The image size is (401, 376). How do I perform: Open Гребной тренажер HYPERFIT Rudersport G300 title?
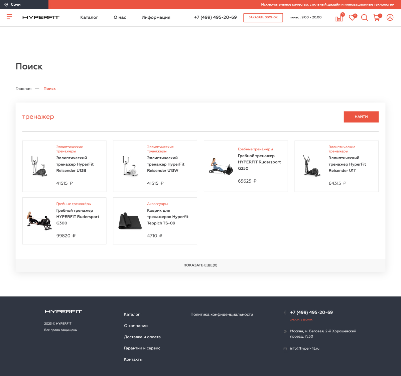pos(78,217)
